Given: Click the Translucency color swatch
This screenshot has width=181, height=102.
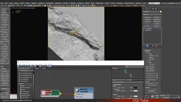Looking at the screenshot, I should click(x=135, y=91).
